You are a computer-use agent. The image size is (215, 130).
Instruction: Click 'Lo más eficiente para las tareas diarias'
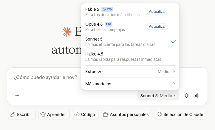120,44
